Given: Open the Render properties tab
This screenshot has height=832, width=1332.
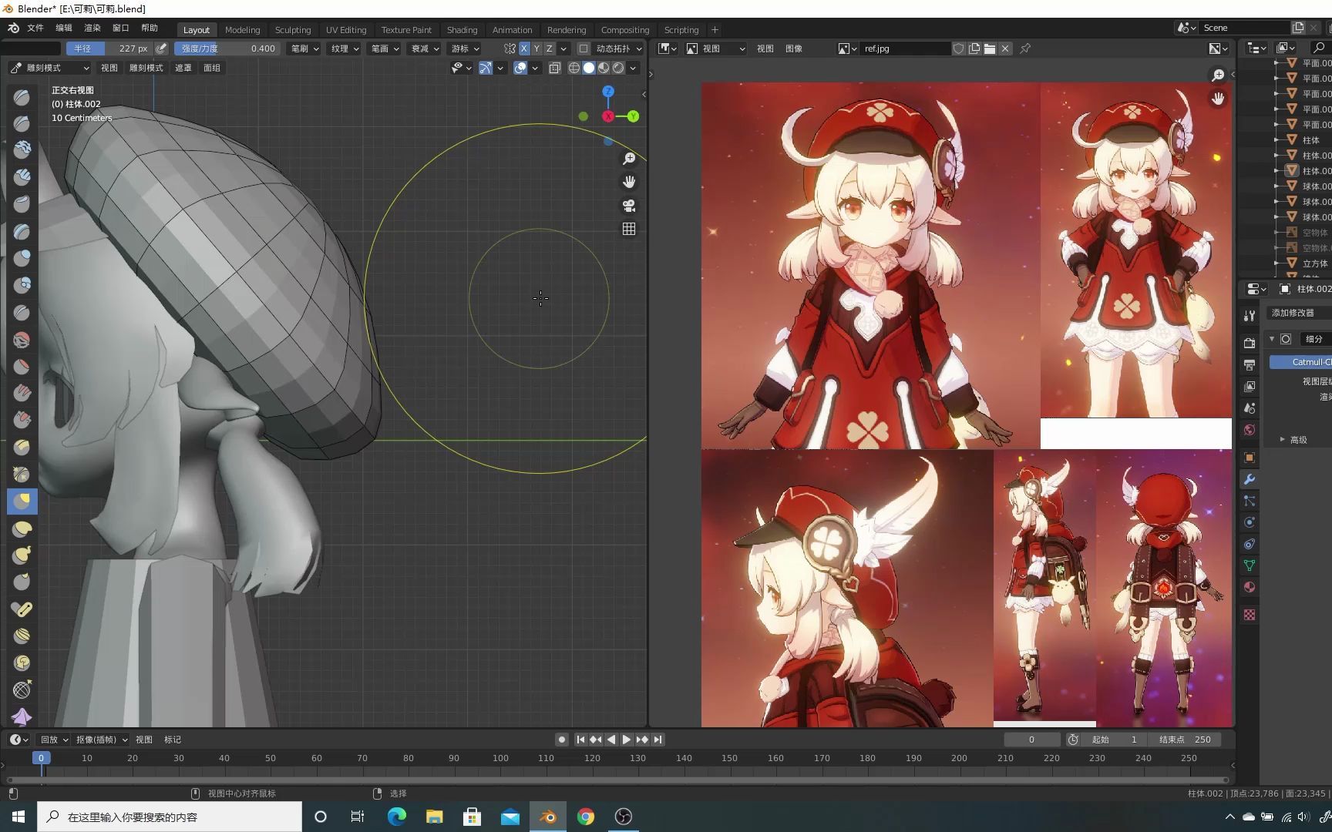Looking at the screenshot, I should (1250, 343).
